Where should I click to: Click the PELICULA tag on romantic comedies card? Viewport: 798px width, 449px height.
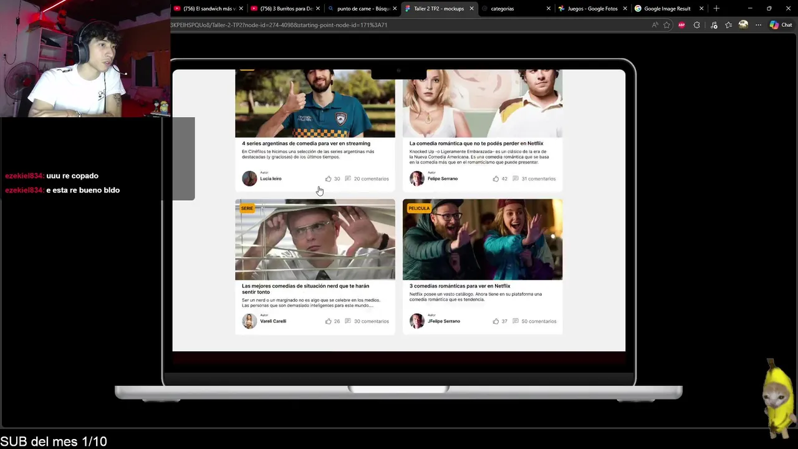click(x=419, y=208)
